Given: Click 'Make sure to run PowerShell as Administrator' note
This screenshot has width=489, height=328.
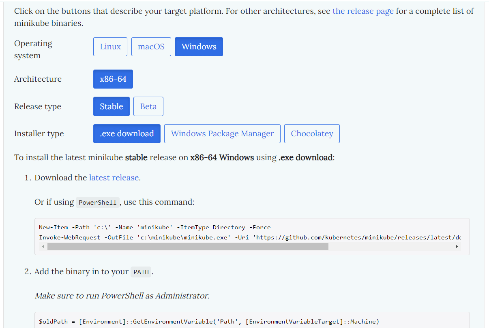Looking at the screenshot, I should pyautogui.click(x=122, y=296).
